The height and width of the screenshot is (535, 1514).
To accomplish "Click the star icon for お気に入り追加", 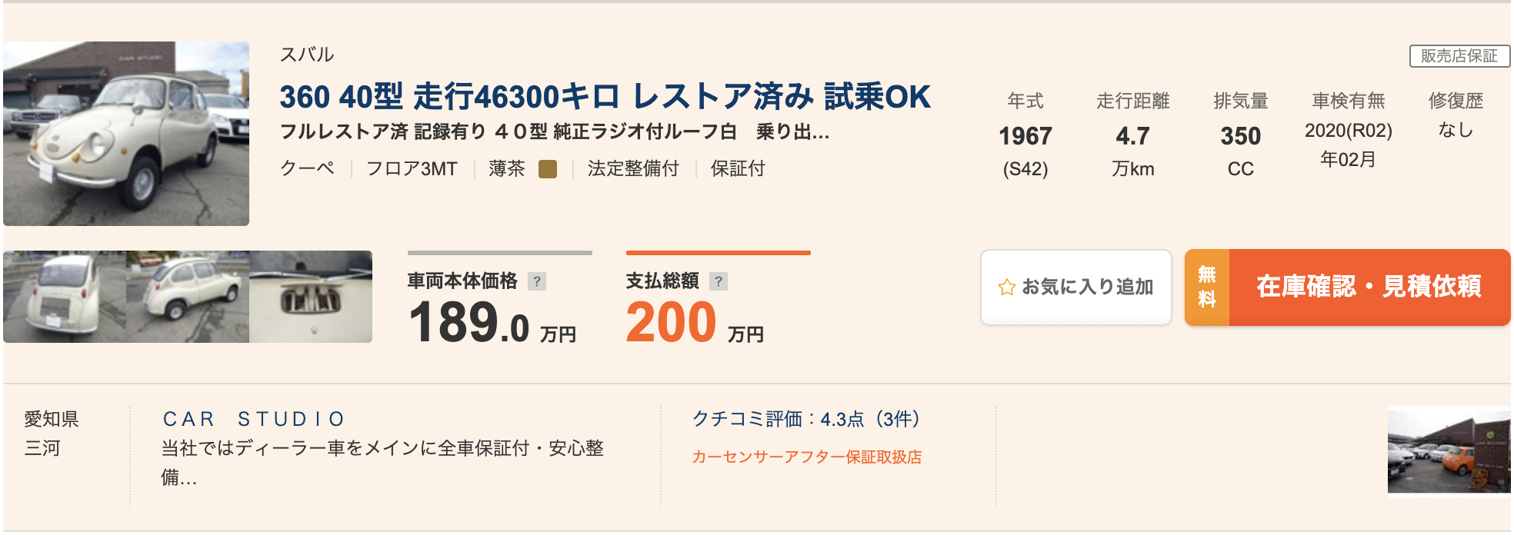I will click(x=1006, y=287).
